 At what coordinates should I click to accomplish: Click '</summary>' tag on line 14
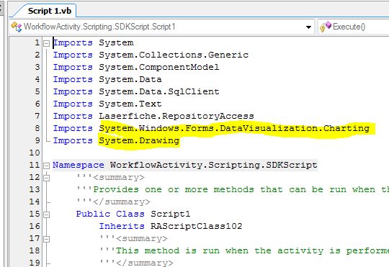click(122, 202)
